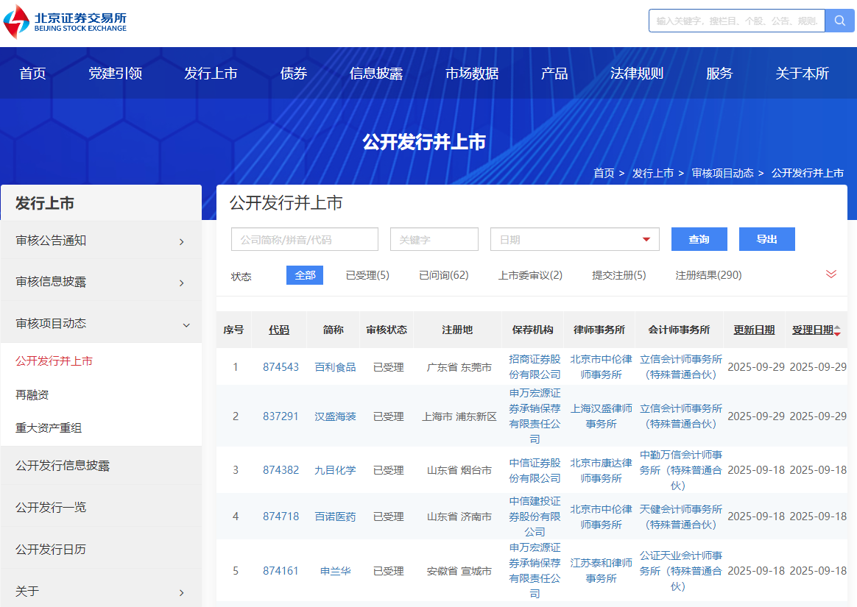Select 再融资 in the sidebar
857x607 pixels.
32,395
